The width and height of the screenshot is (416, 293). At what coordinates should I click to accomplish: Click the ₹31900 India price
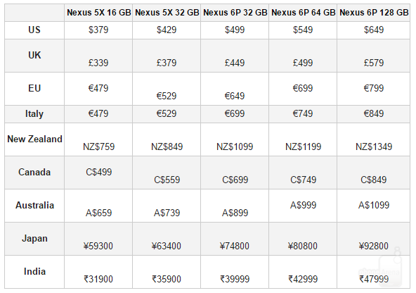pyautogui.click(x=98, y=279)
